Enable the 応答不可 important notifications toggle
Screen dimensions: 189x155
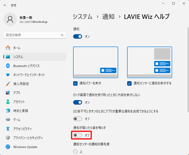[77, 119]
